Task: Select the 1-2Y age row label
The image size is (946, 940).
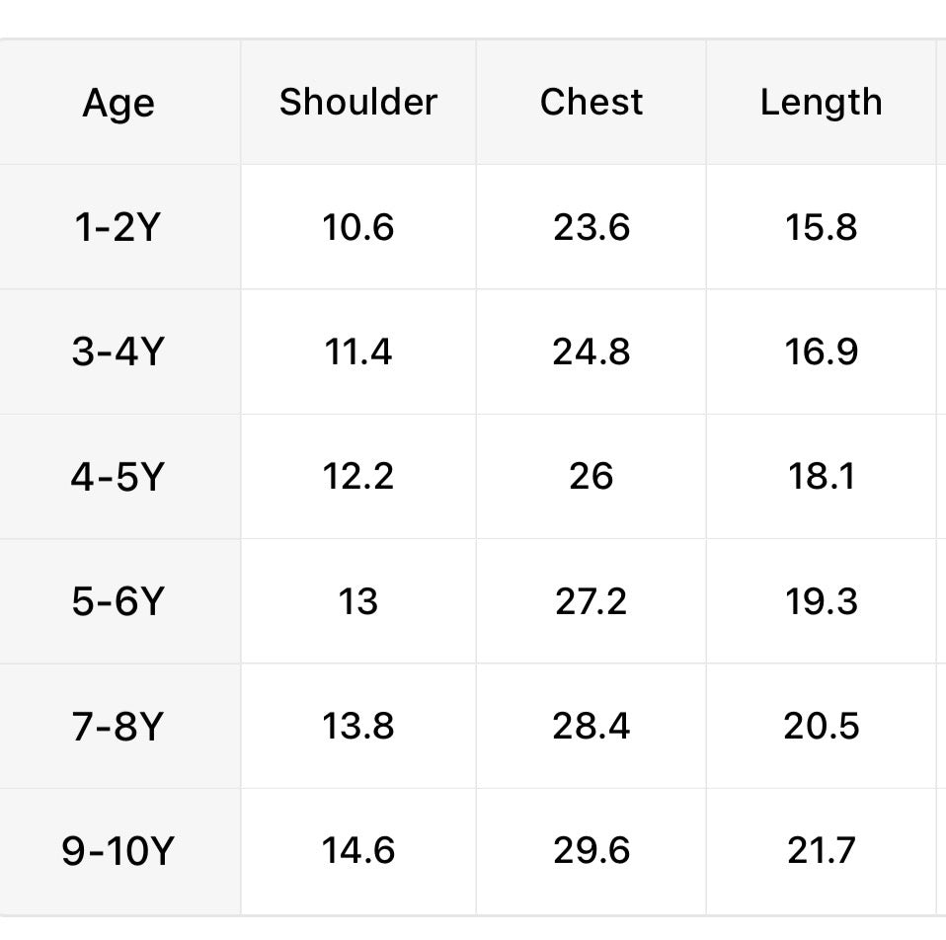Action: (x=117, y=227)
